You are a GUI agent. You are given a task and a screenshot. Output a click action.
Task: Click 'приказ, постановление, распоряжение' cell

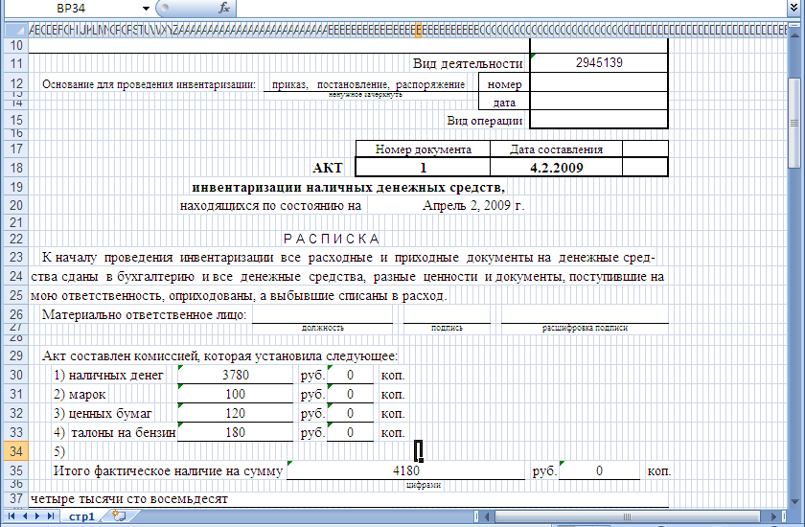click(368, 84)
